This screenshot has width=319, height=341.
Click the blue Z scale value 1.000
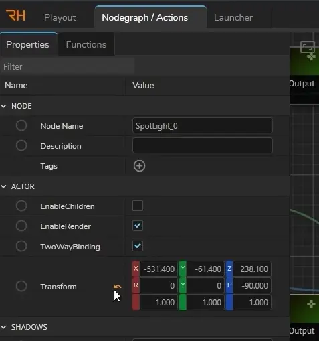(252, 302)
